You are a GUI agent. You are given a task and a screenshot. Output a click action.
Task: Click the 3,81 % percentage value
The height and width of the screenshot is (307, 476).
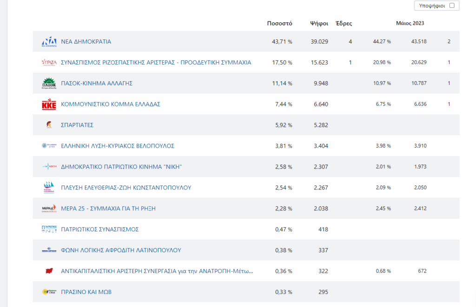coord(284,146)
